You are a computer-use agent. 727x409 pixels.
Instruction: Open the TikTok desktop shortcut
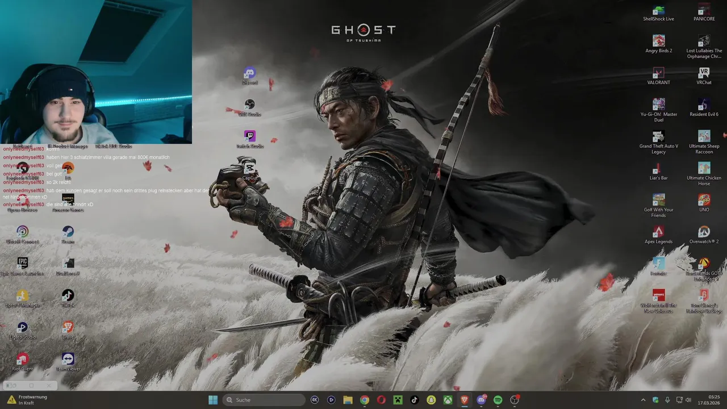68,299
